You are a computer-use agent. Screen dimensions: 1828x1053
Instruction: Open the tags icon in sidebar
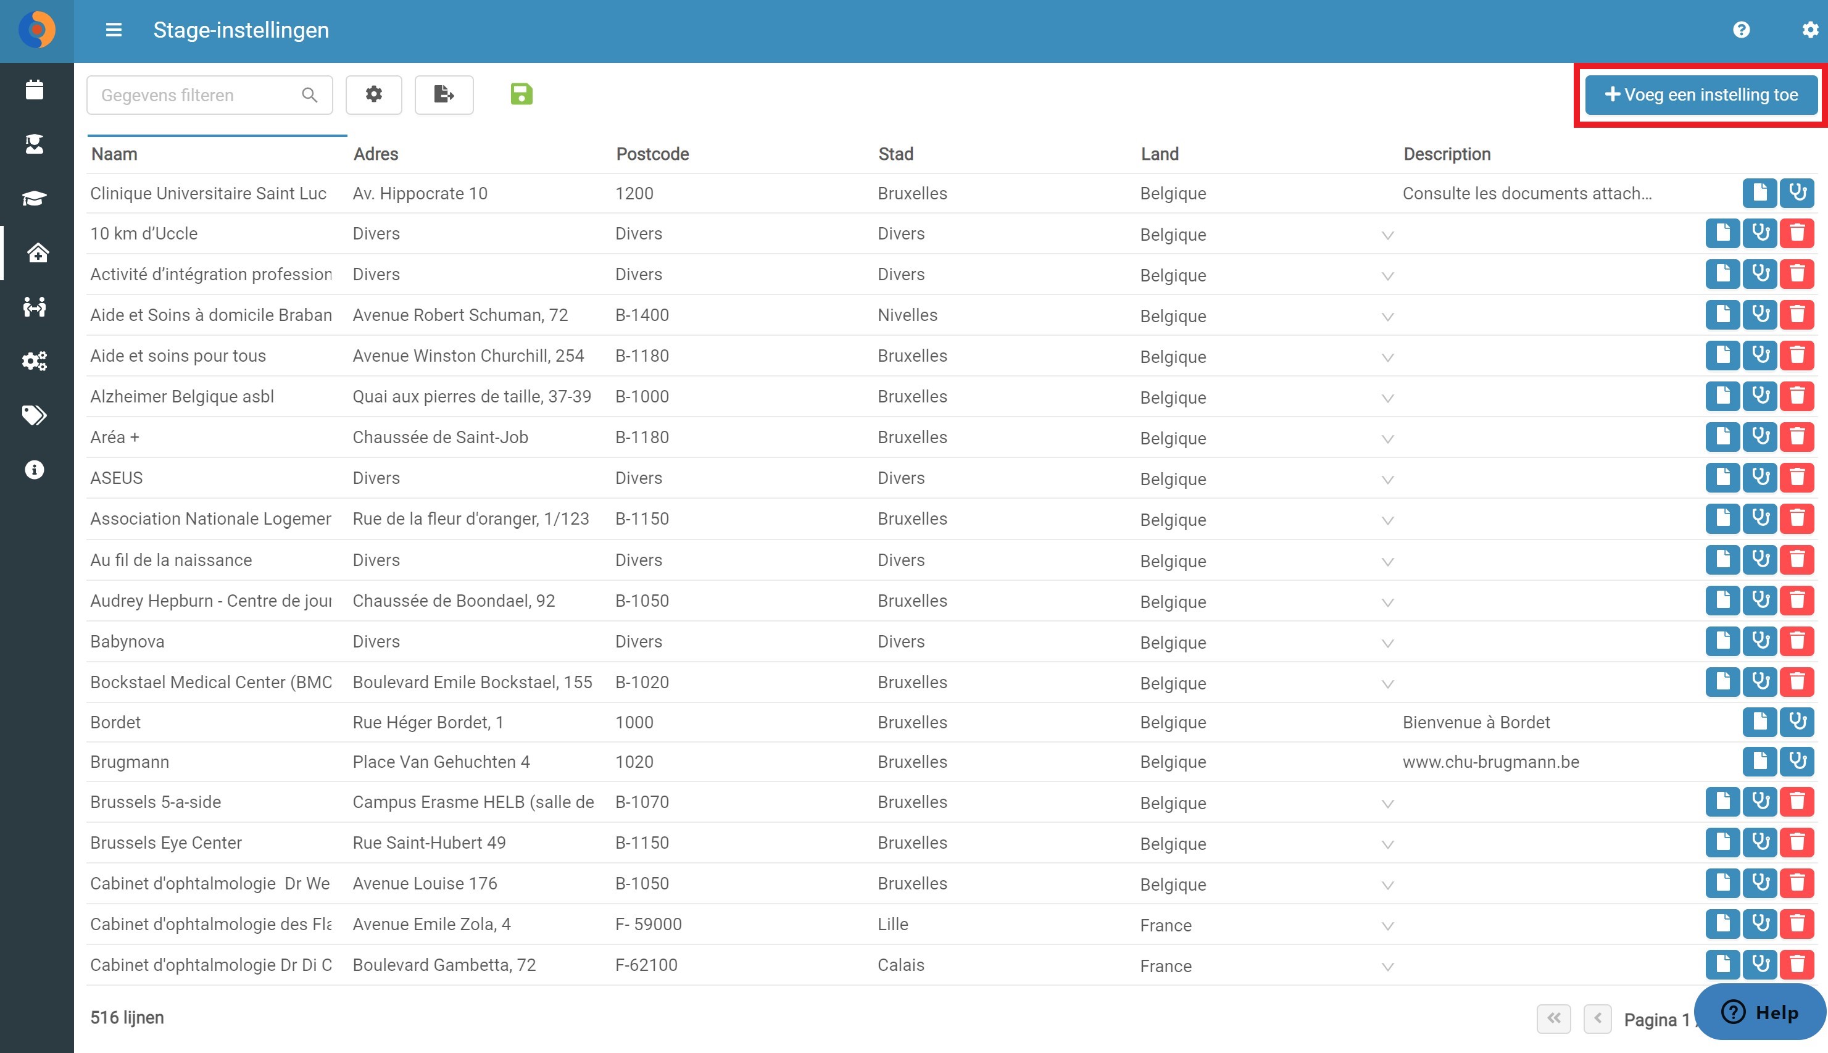coord(35,415)
